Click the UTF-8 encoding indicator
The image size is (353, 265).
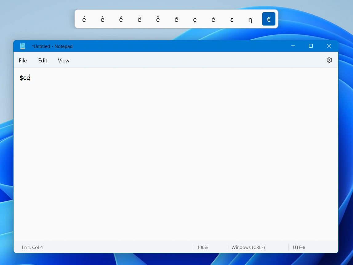[299, 247]
